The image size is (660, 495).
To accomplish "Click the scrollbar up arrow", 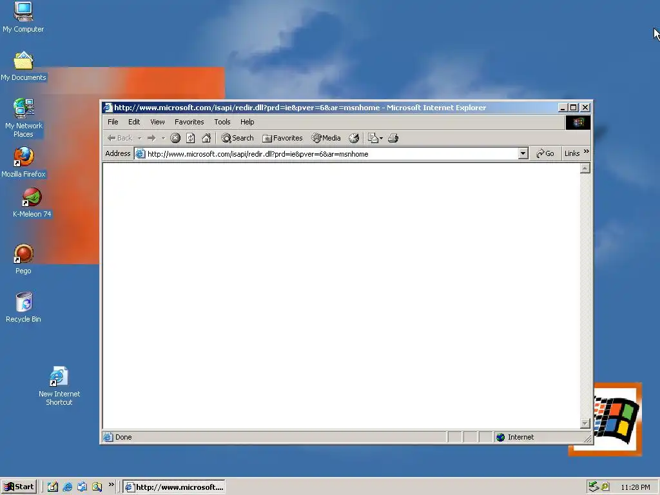I will pyautogui.click(x=585, y=168).
